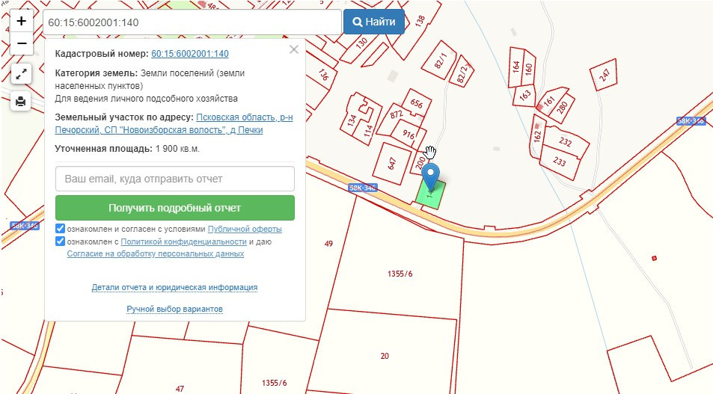Select parcel 114 on the map
Image resolution: width=713 pixels, height=394 pixels.
pos(368,132)
